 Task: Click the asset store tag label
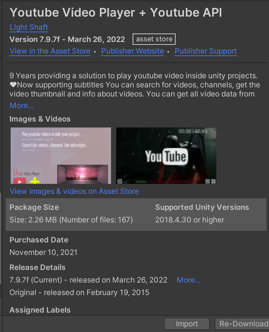pos(154,39)
